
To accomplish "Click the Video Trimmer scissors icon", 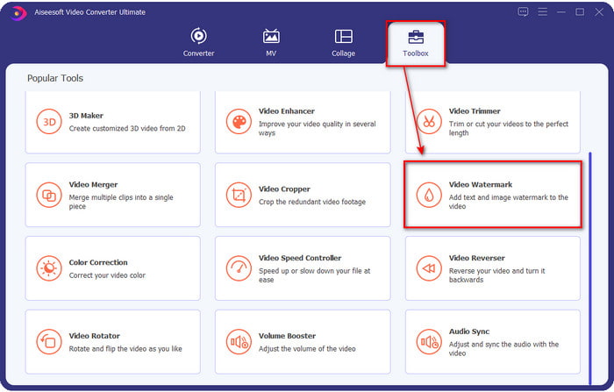I will [429, 122].
